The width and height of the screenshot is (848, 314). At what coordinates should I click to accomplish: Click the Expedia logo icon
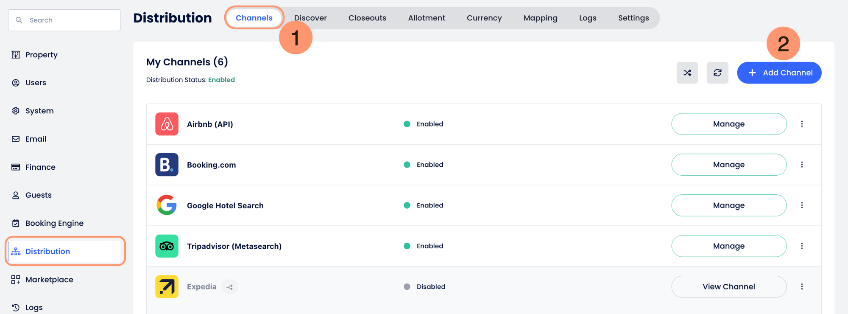pyautogui.click(x=167, y=287)
